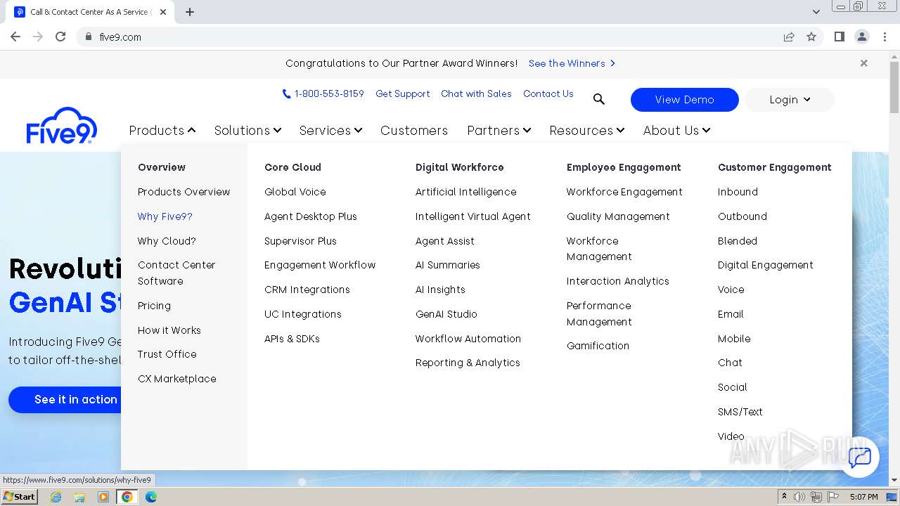Select CRM Integrations menu item
900x506 pixels.
pyautogui.click(x=307, y=290)
